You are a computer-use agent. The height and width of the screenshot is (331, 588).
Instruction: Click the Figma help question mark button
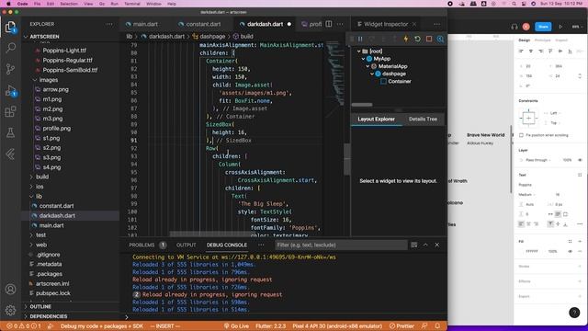click(x=574, y=313)
